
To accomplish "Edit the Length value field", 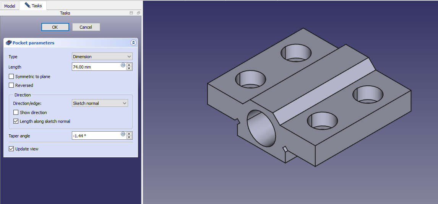I will pyautogui.click(x=96, y=67).
